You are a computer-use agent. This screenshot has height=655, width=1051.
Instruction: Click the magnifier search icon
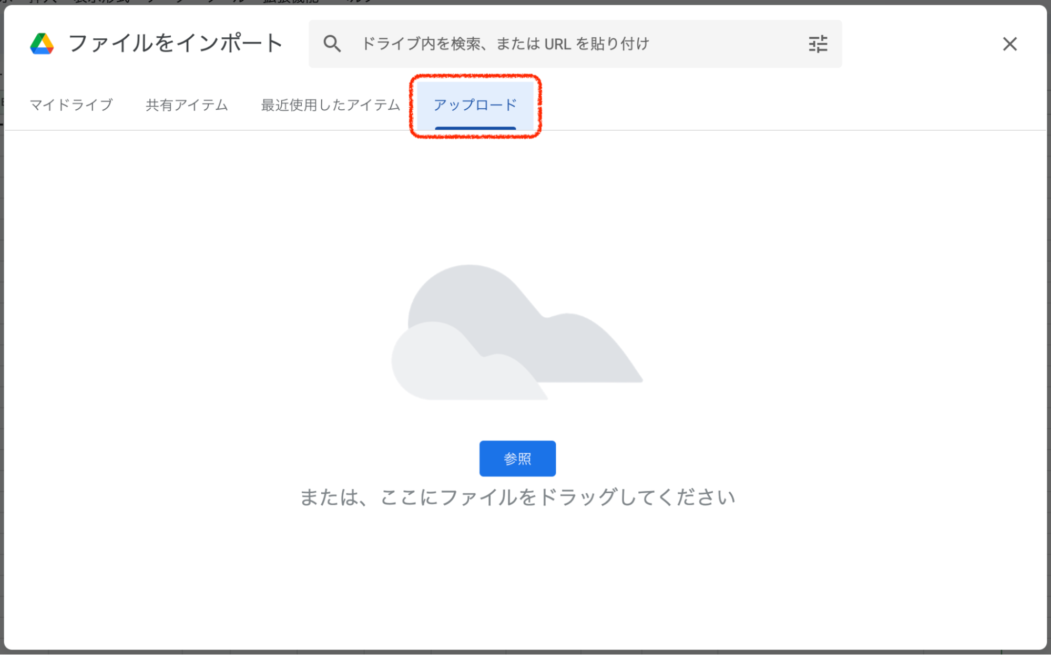click(x=332, y=44)
